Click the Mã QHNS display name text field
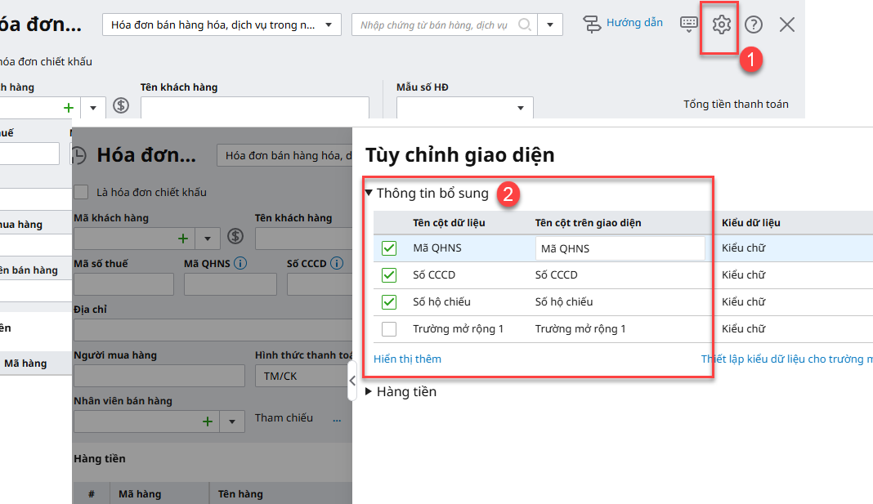The height and width of the screenshot is (504, 873). point(620,248)
